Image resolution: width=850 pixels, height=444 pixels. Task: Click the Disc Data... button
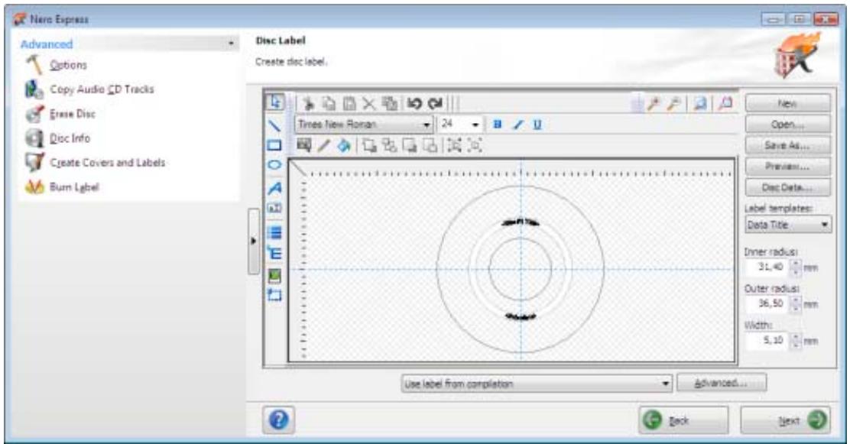click(787, 187)
